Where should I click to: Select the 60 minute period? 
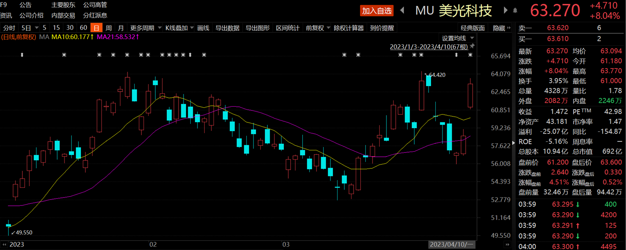83,28
